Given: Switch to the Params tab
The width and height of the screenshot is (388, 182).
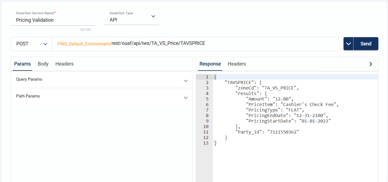Looking at the screenshot, I should click(x=22, y=64).
